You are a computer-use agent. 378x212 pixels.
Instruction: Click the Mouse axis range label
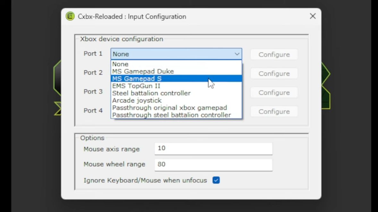[x=112, y=149]
